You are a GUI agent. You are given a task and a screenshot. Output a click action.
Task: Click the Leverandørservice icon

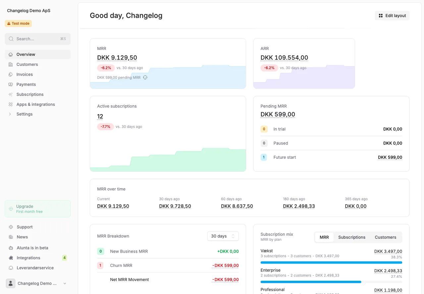11,268
